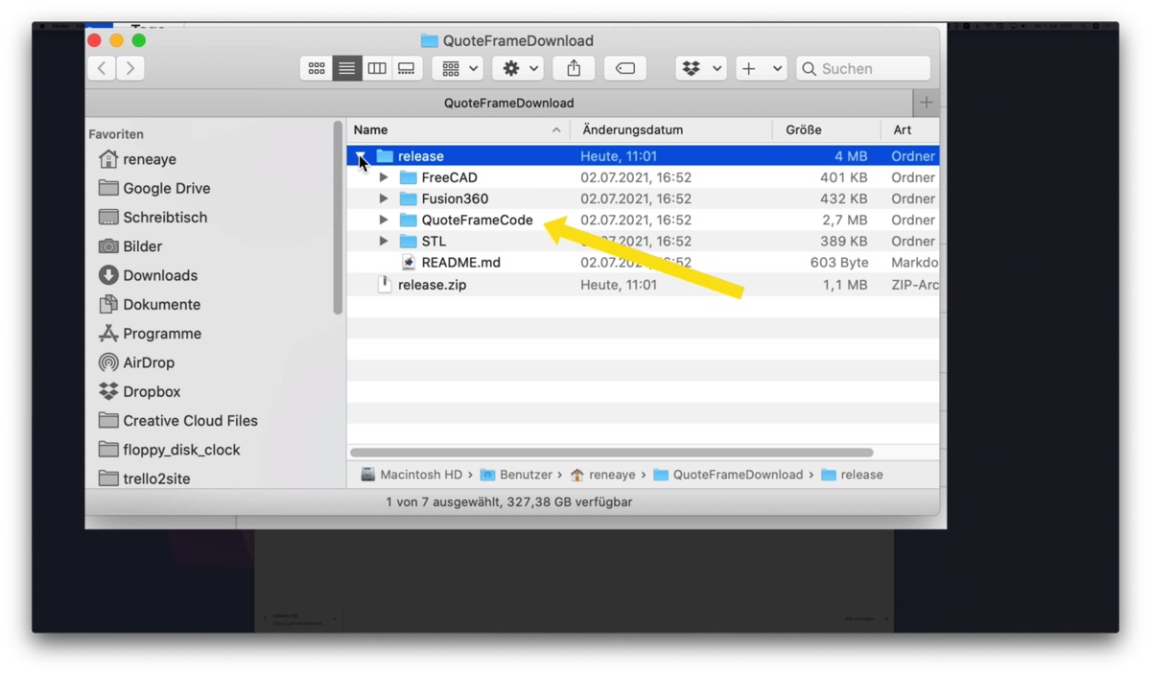Open the gear action menu
Image resolution: width=1151 pixels, height=675 pixels.
519,68
